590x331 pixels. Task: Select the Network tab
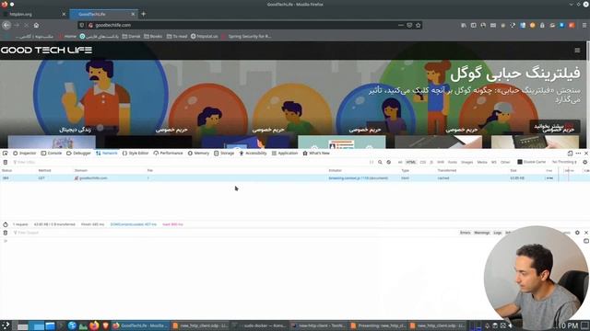tap(107, 154)
